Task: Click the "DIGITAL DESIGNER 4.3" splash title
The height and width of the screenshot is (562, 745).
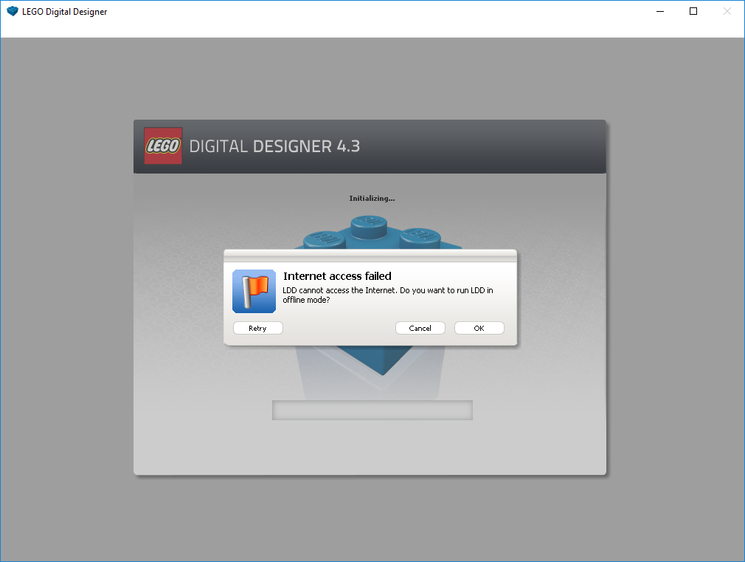Action: tap(274, 146)
